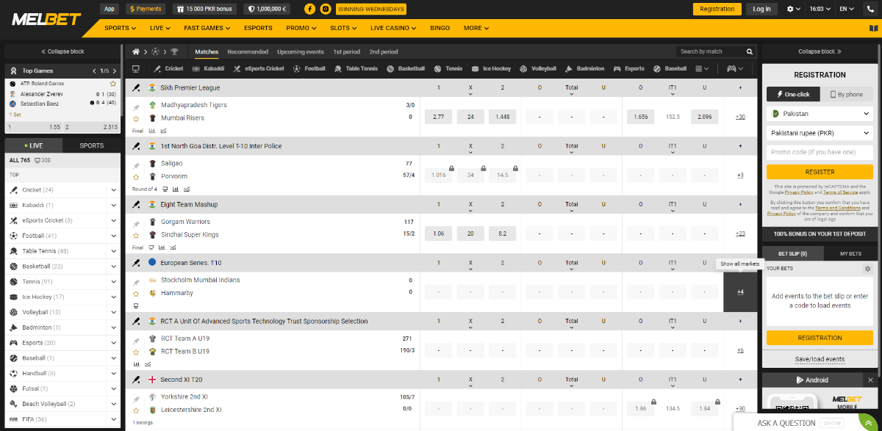
Task: Open the game controller filter menu
Action: (x=734, y=68)
